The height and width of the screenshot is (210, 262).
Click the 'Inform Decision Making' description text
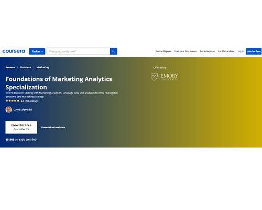click(x=62, y=94)
